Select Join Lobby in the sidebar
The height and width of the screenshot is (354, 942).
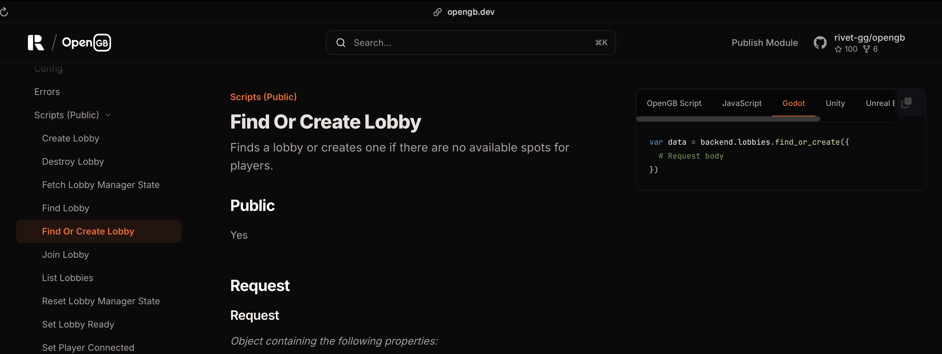tap(65, 254)
